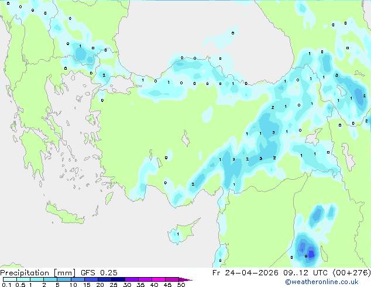Image resolution: width=371 pixels, height=287 pixels.
Task: Click the "15" legend scale label
Action: click(87, 285)
